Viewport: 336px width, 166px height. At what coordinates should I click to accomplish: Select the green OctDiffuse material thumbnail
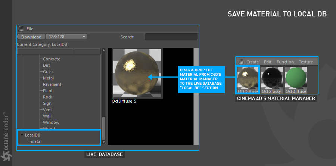tap(296, 80)
